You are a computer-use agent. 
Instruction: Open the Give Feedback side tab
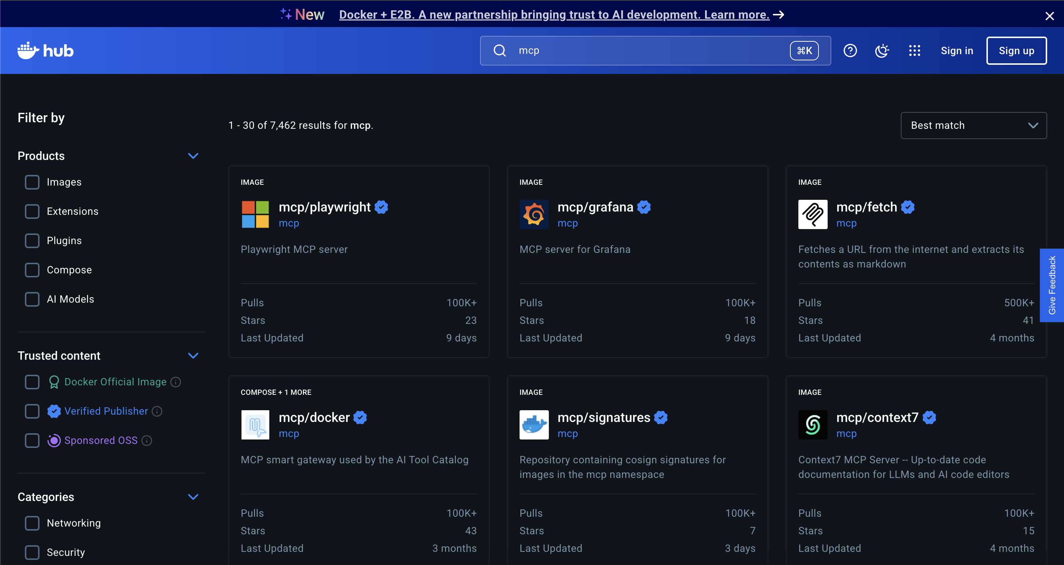[x=1053, y=285]
